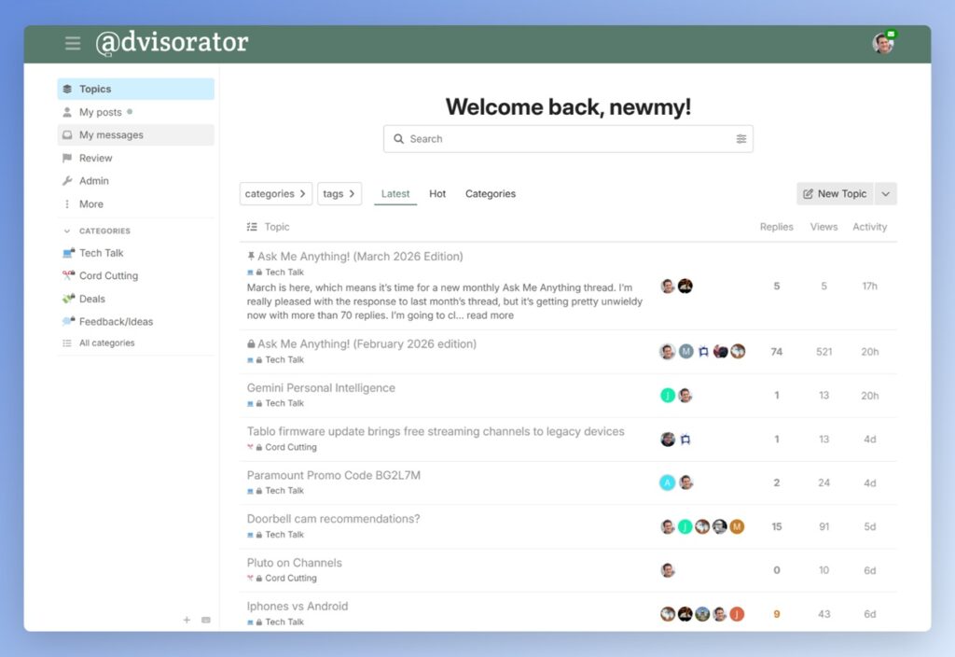Open the Doorbell cam recommendations topic
This screenshot has width=955, height=657.
pos(333,519)
